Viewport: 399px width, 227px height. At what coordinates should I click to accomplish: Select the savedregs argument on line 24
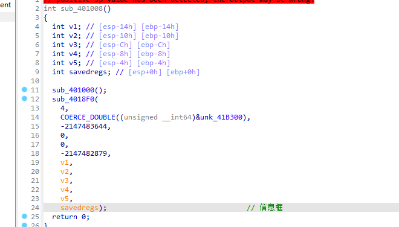point(79,208)
